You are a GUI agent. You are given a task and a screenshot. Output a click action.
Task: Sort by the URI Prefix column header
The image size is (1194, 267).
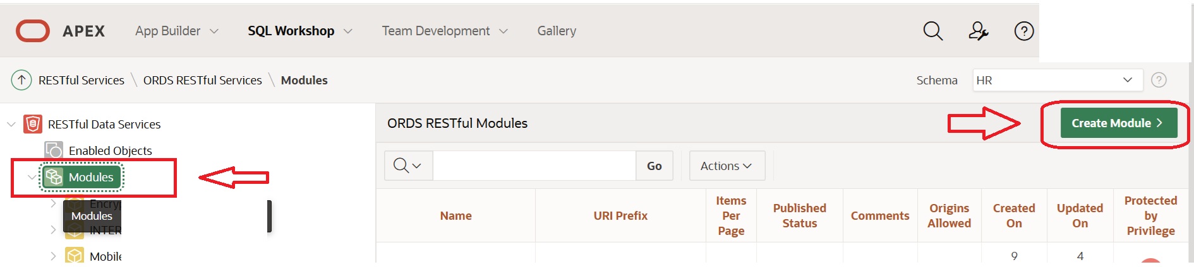tap(620, 215)
